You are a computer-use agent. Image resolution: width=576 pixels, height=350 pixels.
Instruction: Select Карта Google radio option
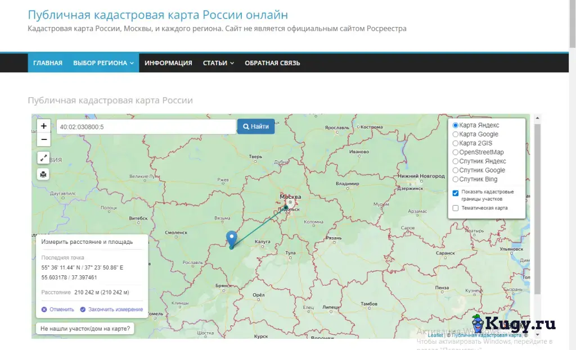pyautogui.click(x=456, y=134)
